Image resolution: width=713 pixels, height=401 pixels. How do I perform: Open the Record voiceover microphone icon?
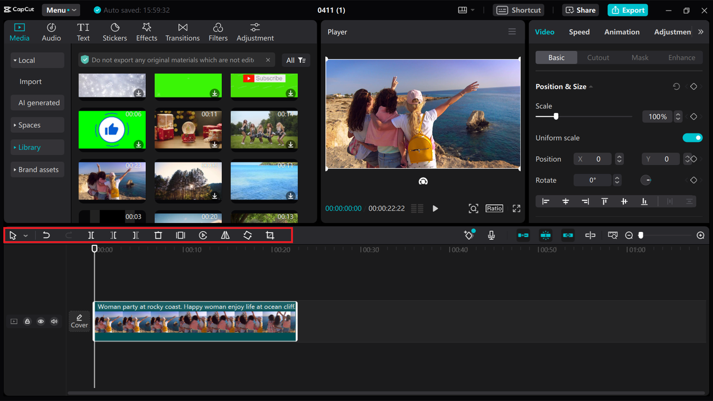pyautogui.click(x=491, y=235)
